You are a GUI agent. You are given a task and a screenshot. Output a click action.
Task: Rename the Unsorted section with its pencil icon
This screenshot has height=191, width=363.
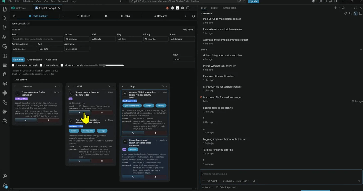(55, 86)
